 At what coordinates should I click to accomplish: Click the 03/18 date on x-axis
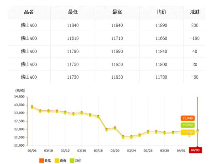point(98,151)
